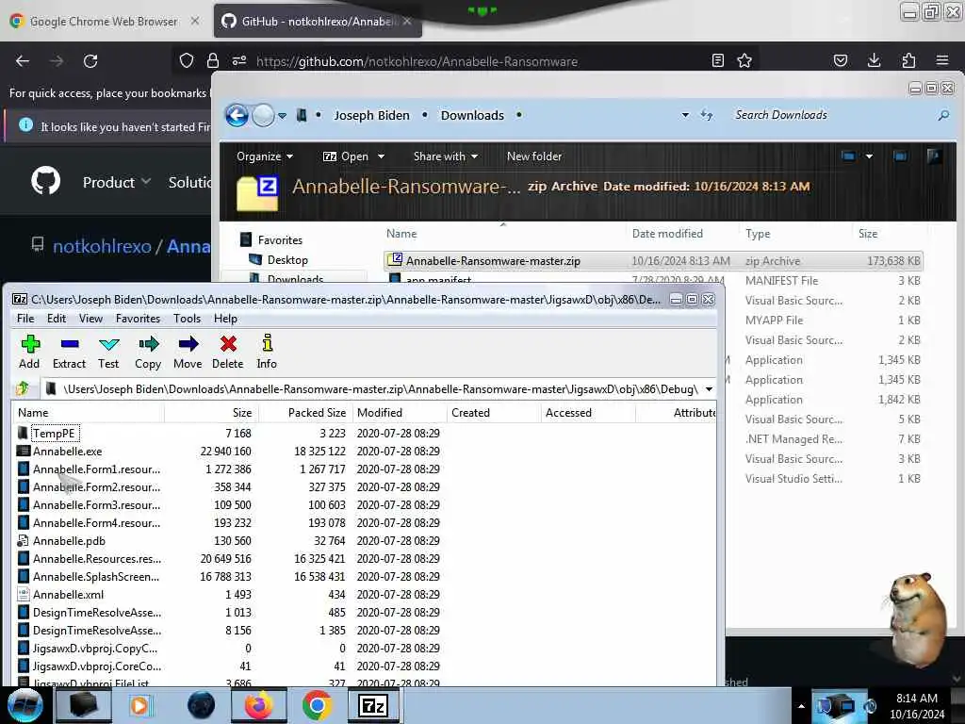
Task: Click the Explorer forward navigation button
Action: (x=264, y=115)
